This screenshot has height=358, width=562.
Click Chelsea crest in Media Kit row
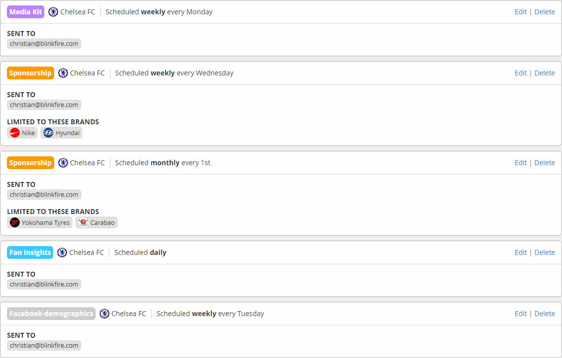coord(53,12)
